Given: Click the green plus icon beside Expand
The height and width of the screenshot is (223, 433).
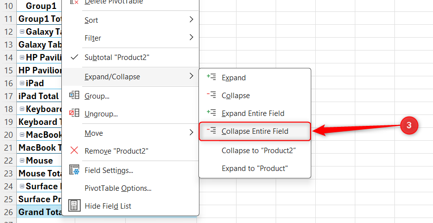Looking at the screenshot, I should pos(211,77).
